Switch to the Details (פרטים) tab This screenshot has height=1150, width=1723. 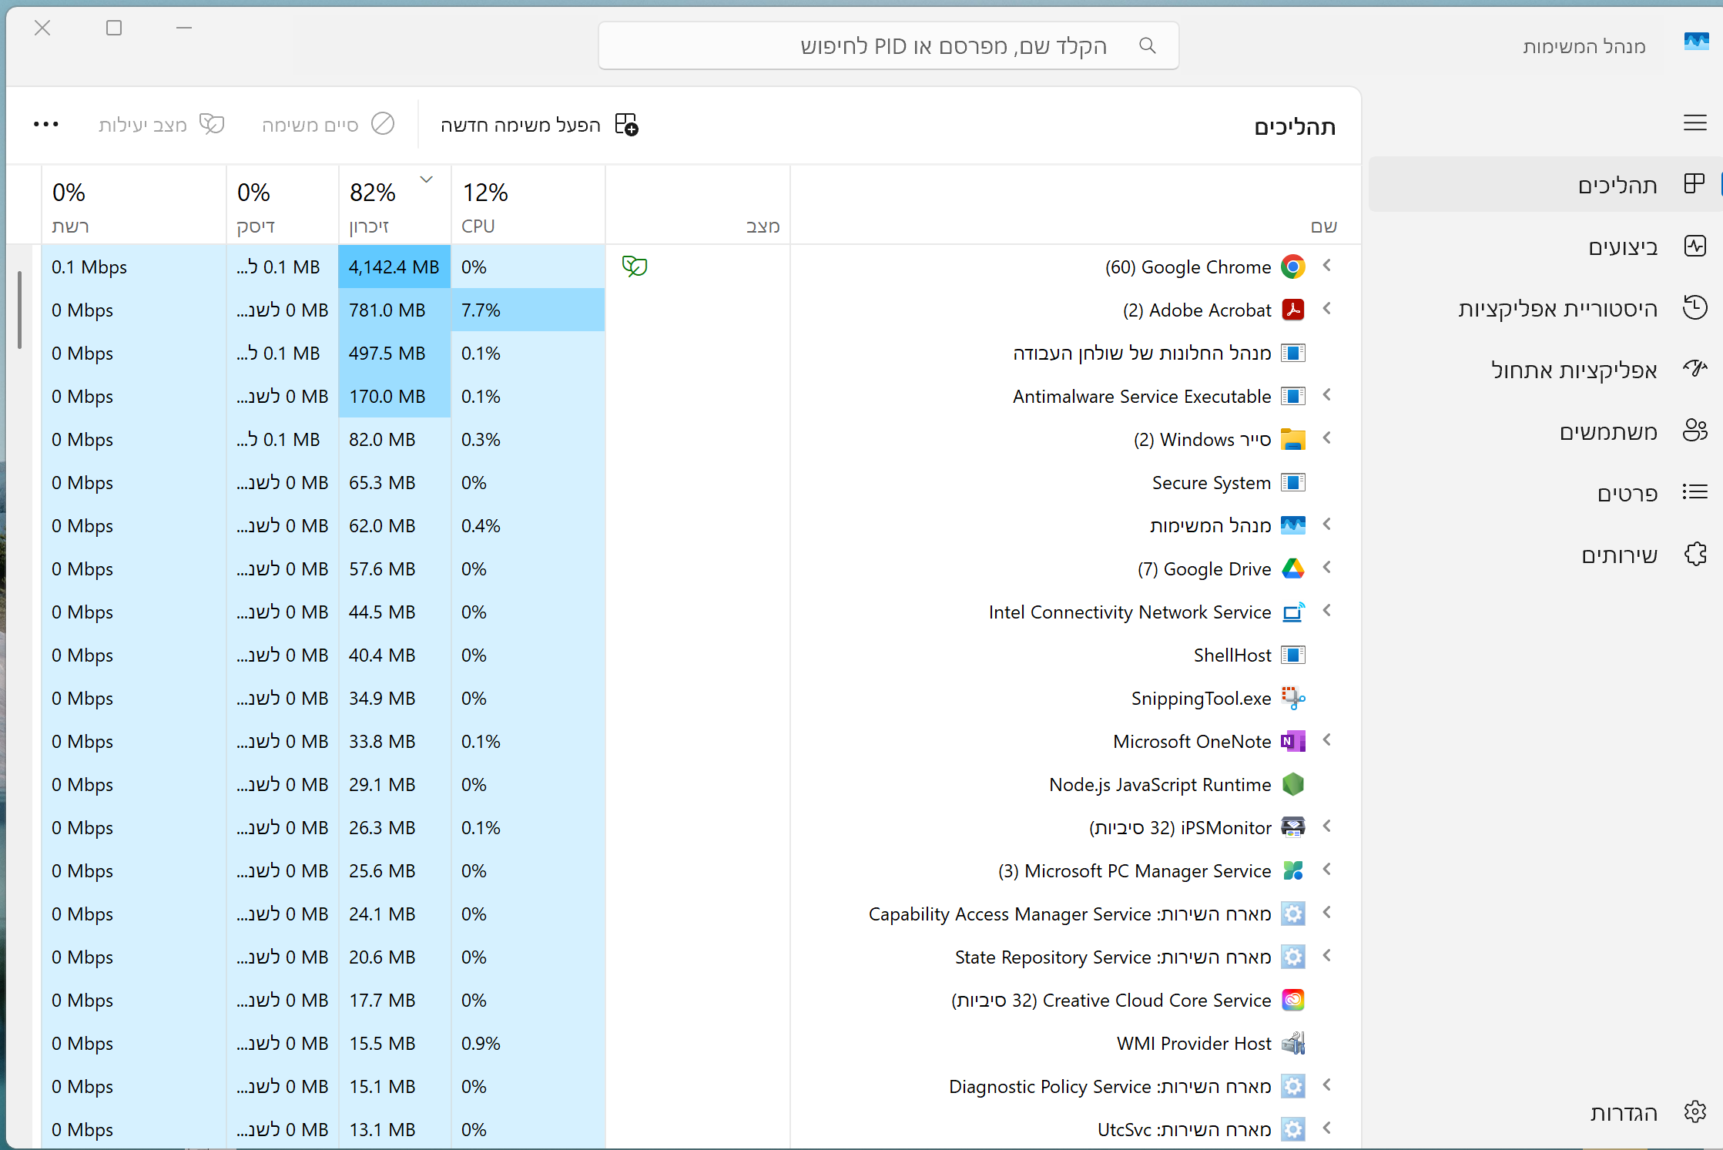[x=1627, y=494]
